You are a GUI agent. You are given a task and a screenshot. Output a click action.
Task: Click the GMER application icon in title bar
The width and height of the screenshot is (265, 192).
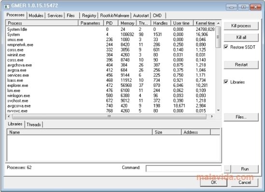(7, 6)
